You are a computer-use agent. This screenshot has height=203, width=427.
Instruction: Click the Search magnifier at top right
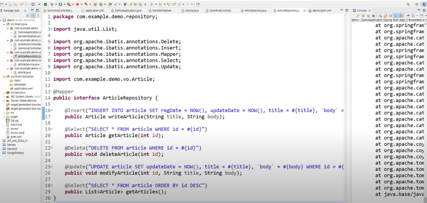coord(409,4)
